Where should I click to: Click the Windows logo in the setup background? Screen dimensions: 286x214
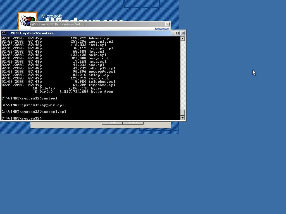click(28, 21)
